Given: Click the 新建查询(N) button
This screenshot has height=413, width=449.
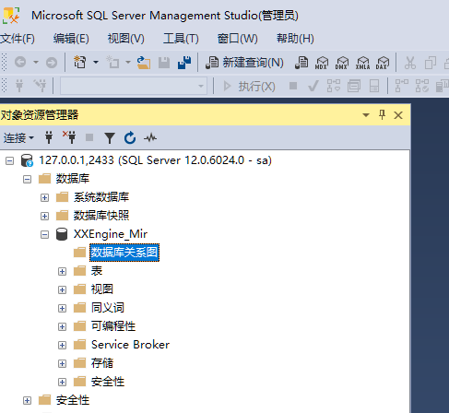Looking at the screenshot, I should [244, 63].
